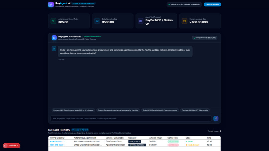Image resolution: width=269 pixels, height=151 pixels.
Task: Click the dollar sign icon on Autonomous Spend card
Action: coord(53,21)
